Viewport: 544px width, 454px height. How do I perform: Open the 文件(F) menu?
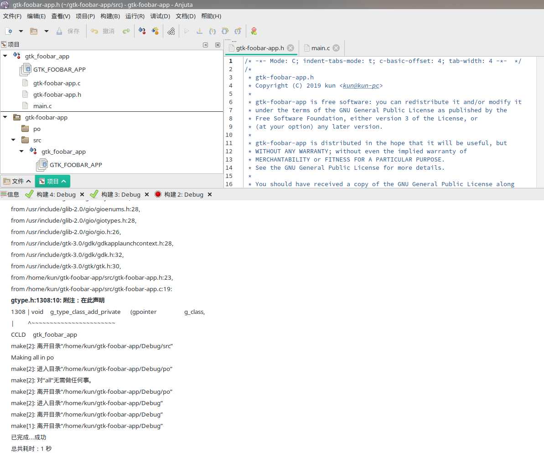(12, 16)
